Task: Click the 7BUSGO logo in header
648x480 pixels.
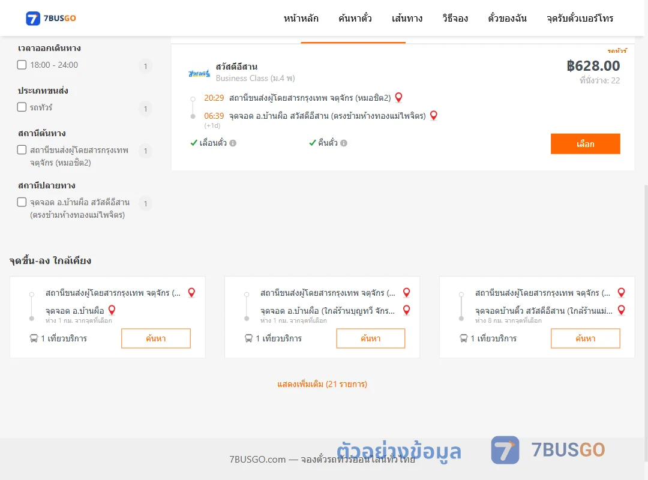Action: click(51, 18)
